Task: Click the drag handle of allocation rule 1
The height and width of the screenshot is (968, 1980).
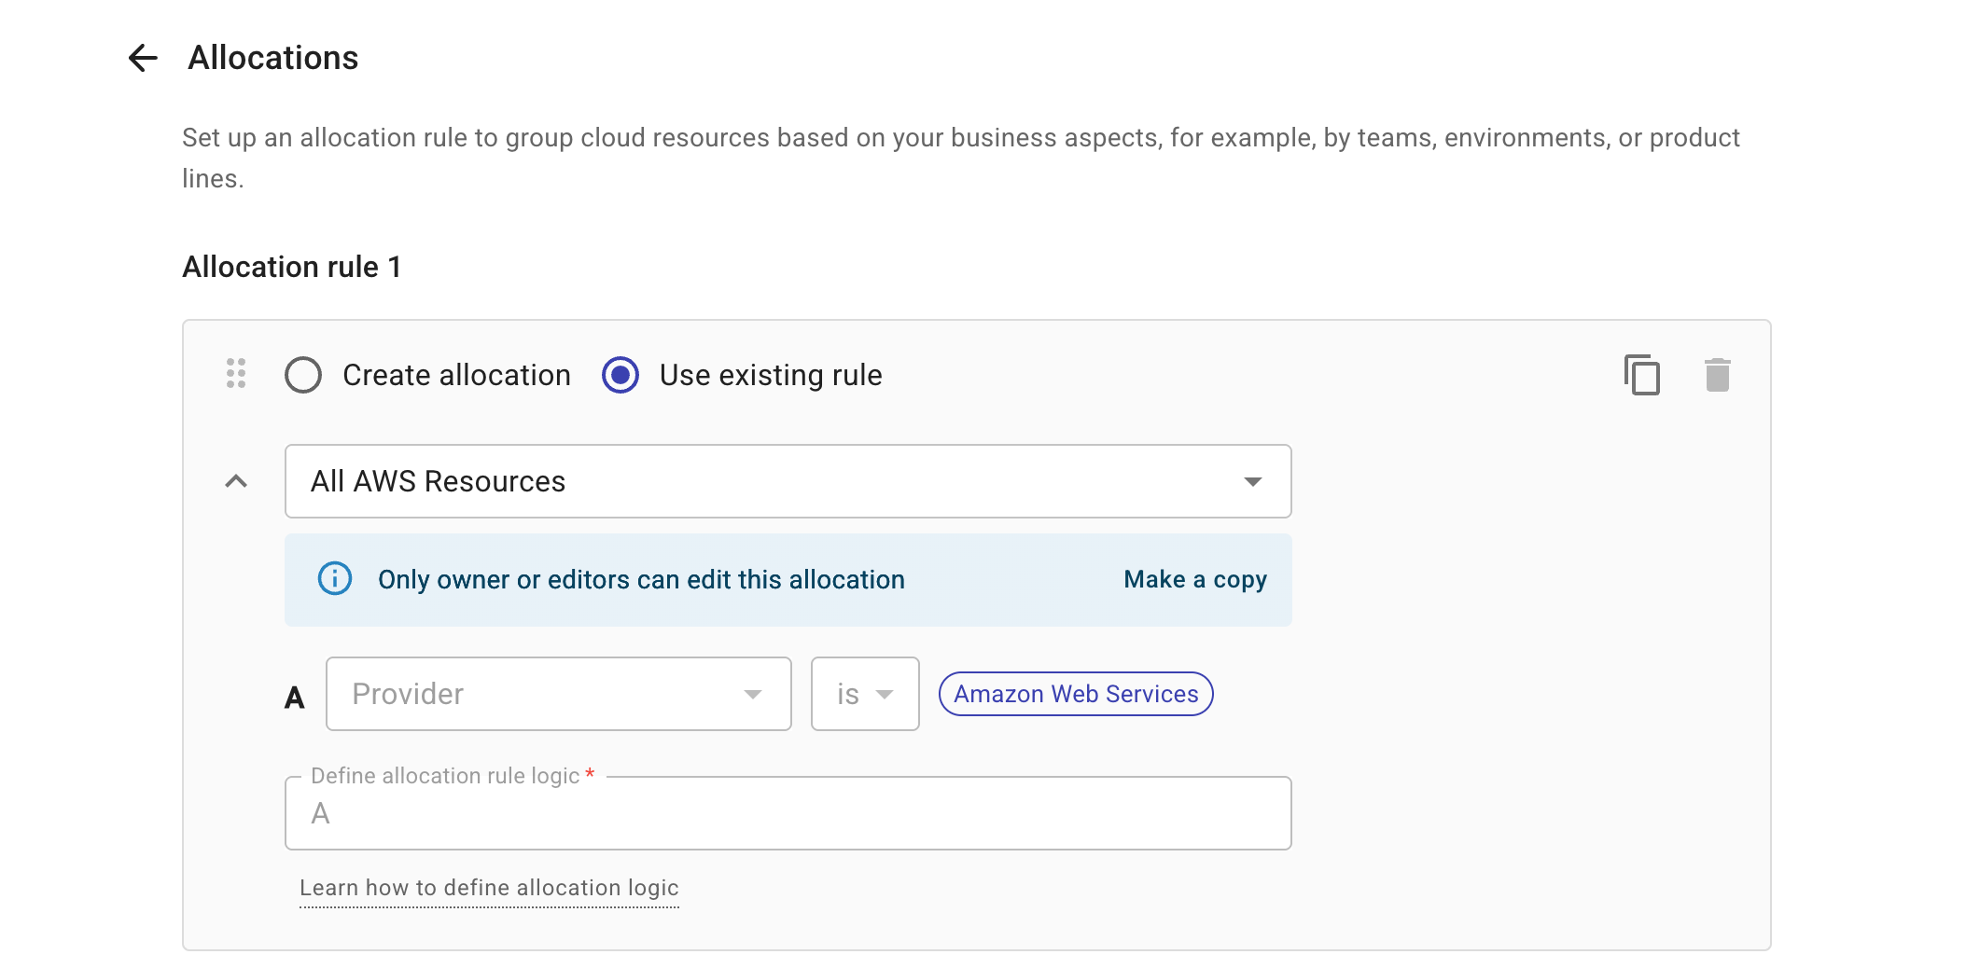Action: coord(236,374)
